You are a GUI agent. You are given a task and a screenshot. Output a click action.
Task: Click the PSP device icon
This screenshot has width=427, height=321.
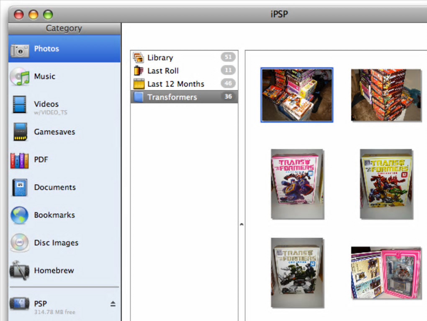[x=19, y=304]
